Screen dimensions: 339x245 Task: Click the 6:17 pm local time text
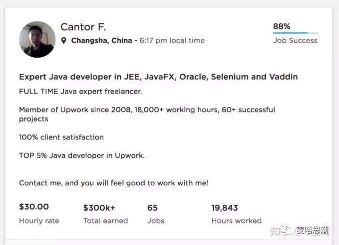172,41
